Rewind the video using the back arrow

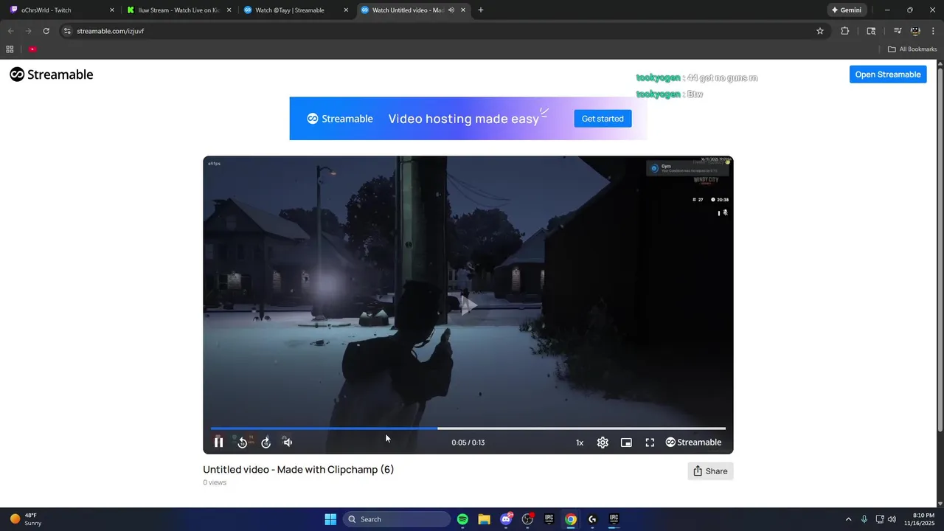point(242,442)
